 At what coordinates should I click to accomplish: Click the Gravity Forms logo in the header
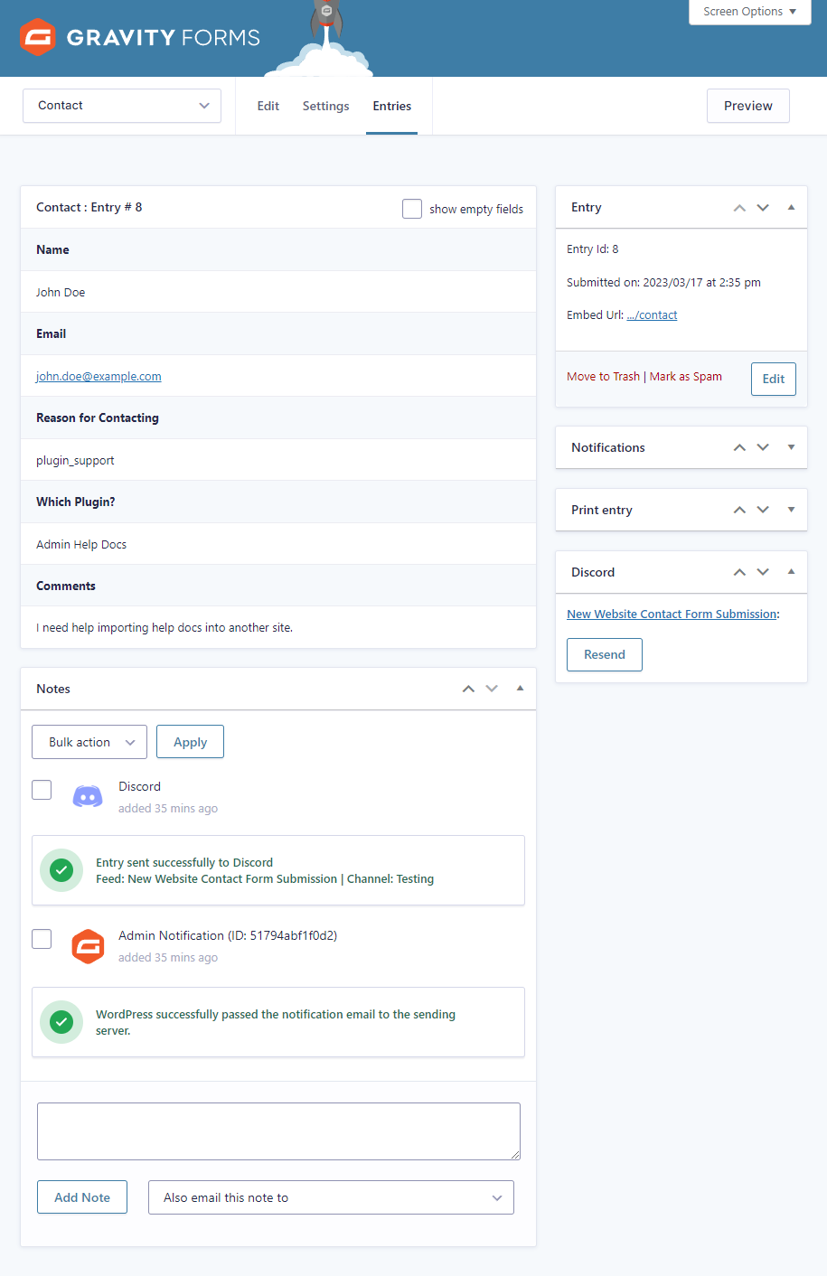(138, 38)
